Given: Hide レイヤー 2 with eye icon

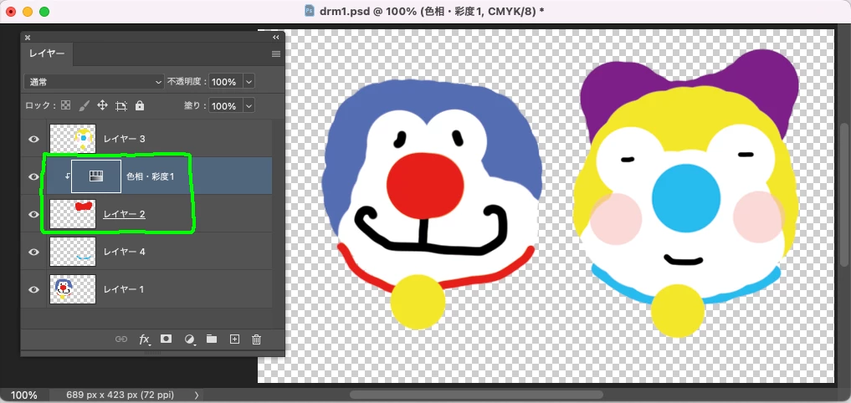Looking at the screenshot, I should click(33, 214).
